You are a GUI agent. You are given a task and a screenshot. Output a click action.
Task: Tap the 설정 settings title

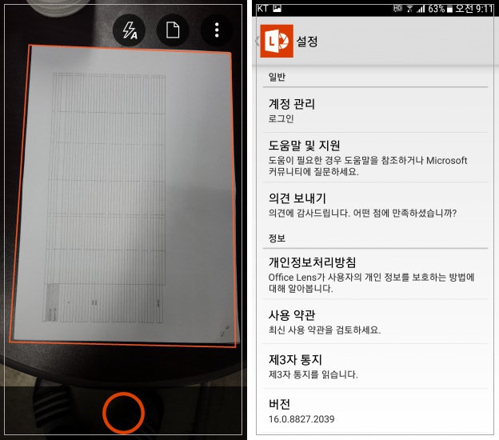(x=307, y=41)
